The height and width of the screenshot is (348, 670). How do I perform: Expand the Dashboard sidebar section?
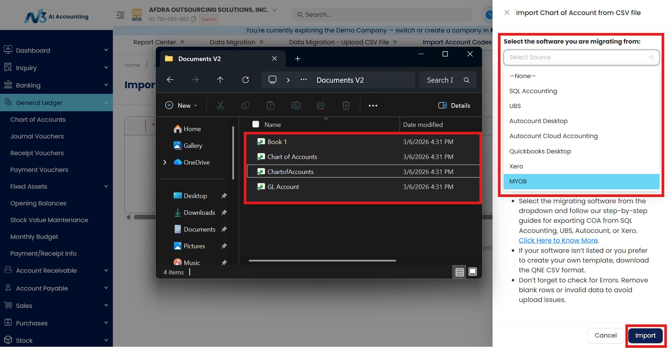[106, 50]
